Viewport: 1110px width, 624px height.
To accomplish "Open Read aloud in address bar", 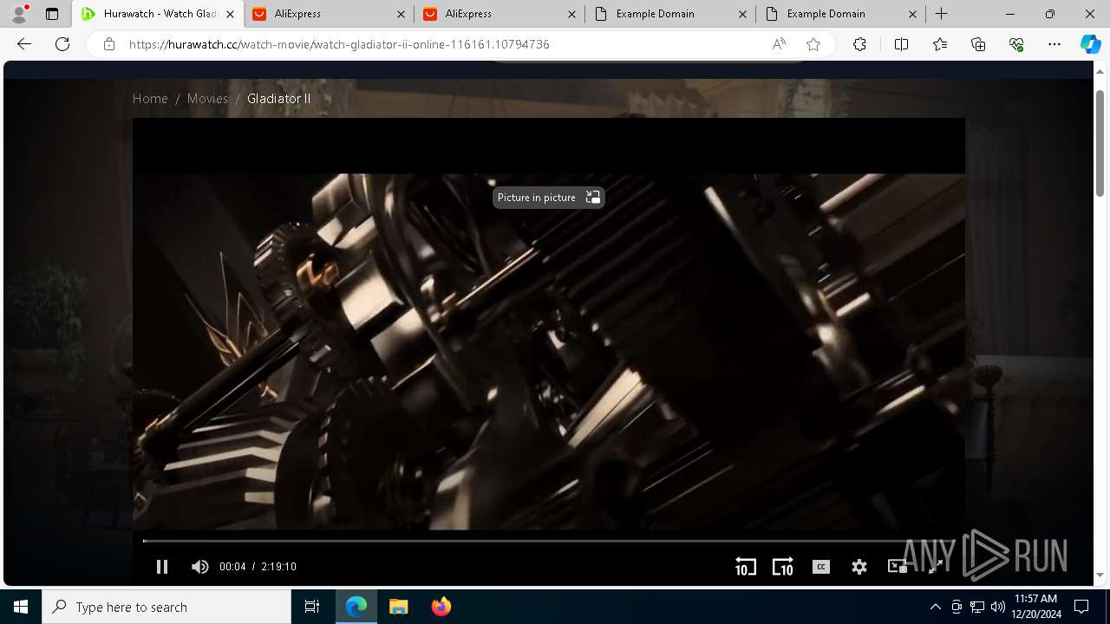I will click(779, 44).
